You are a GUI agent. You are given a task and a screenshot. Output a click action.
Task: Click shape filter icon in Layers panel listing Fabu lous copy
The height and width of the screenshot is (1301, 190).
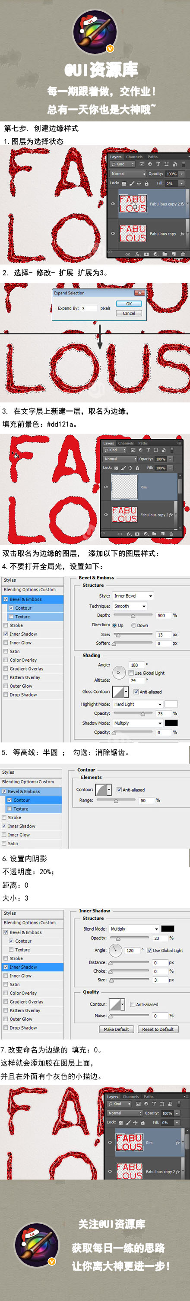click(x=166, y=165)
